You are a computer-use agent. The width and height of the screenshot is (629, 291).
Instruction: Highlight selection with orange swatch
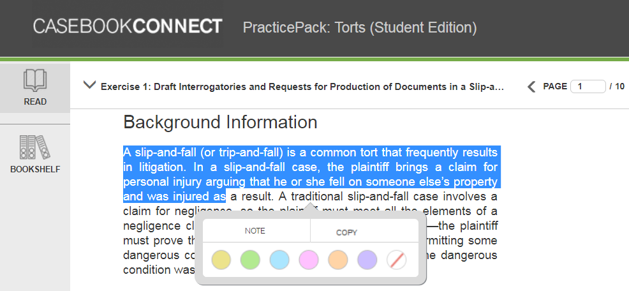338,260
